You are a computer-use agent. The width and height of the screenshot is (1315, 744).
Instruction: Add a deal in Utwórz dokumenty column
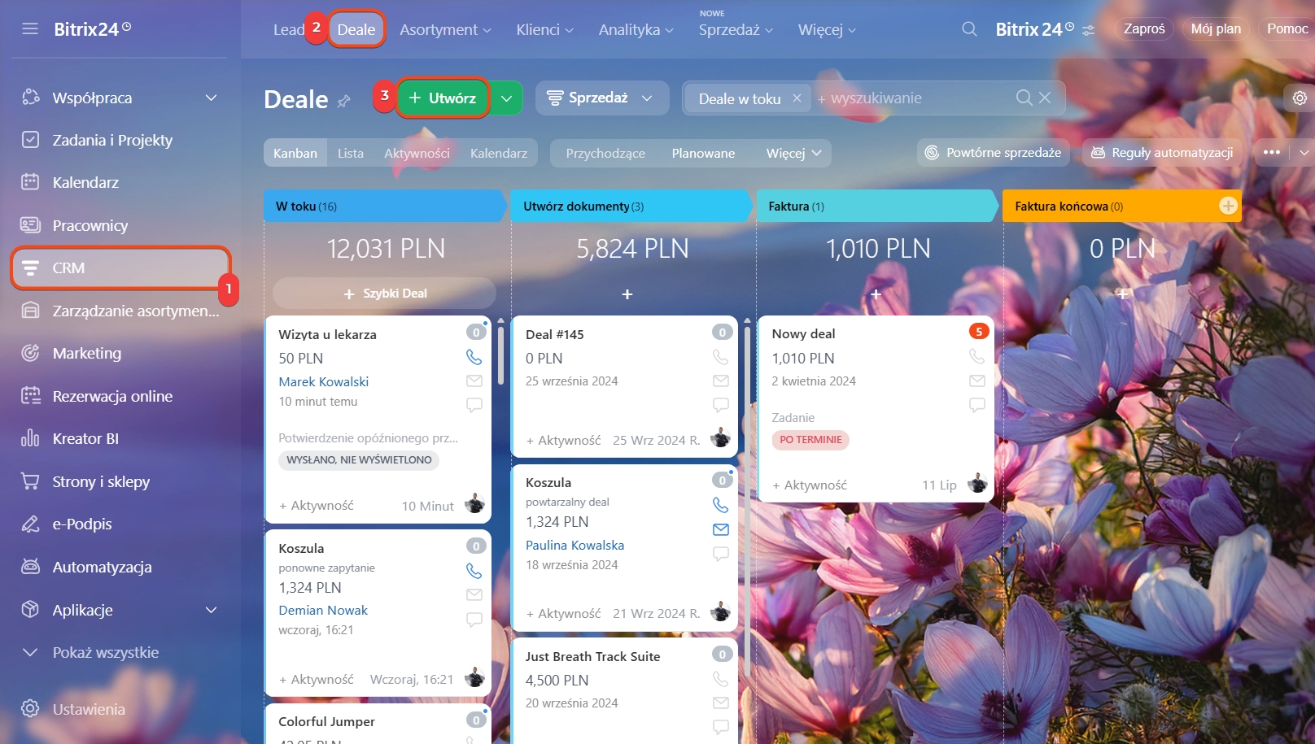(x=627, y=294)
